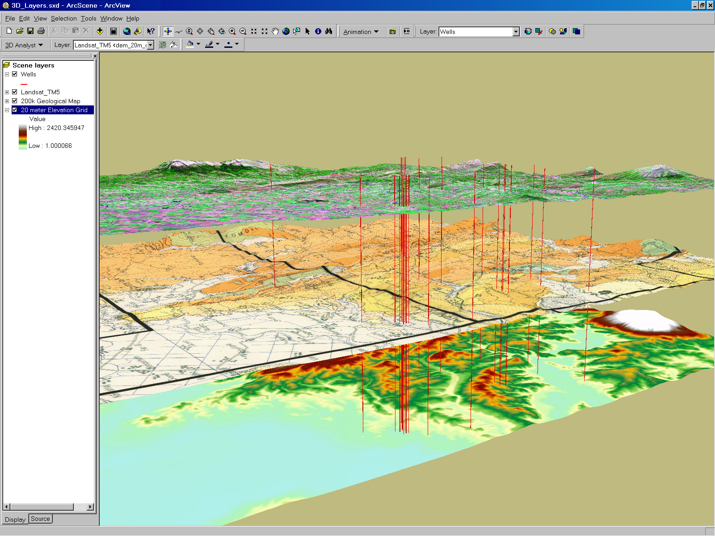Use the Find binoculars tool

tap(328, 31)
